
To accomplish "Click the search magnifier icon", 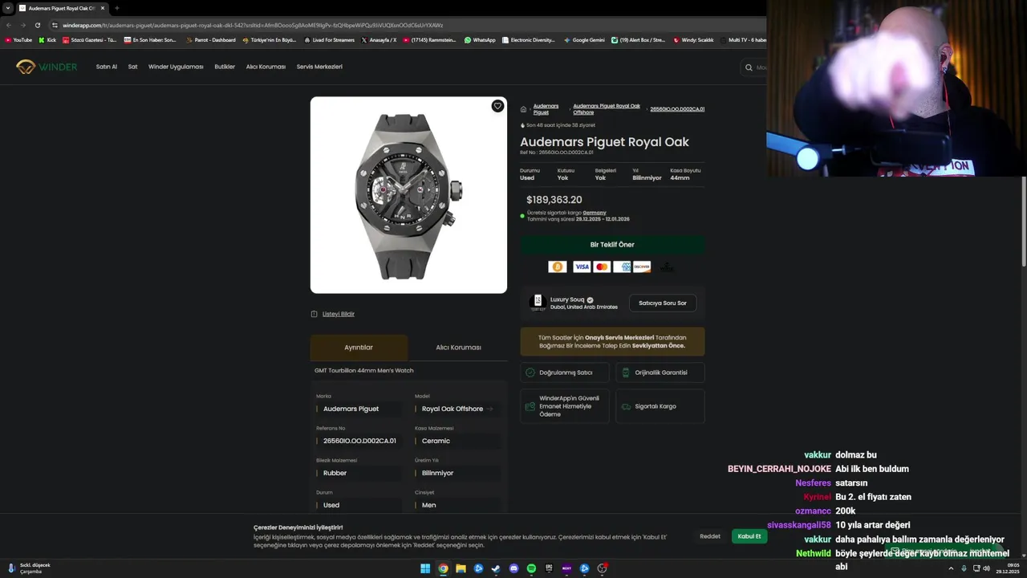I will 749,67.
